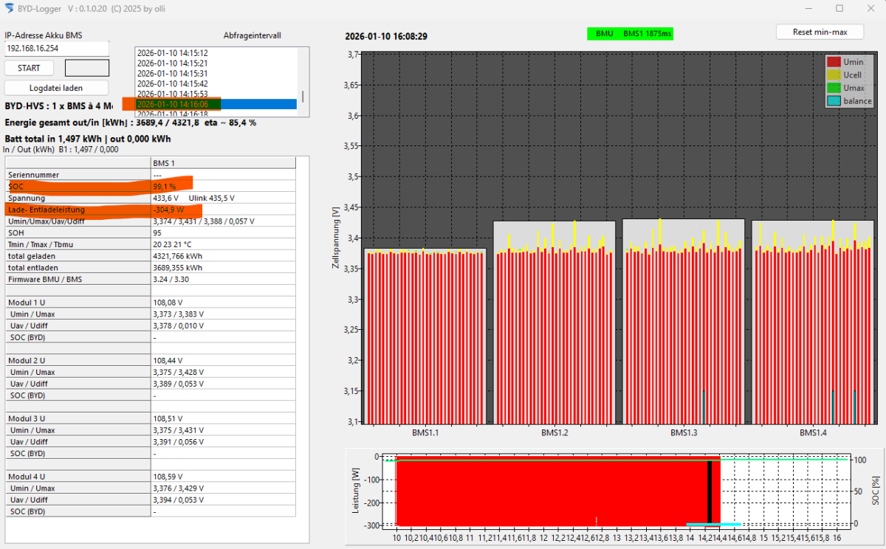Viewport: 886px width, 549px height.
Task: Select log entry 2026-01-10 14:15:12
Action: pyautogui.click(x=172, y=53)
